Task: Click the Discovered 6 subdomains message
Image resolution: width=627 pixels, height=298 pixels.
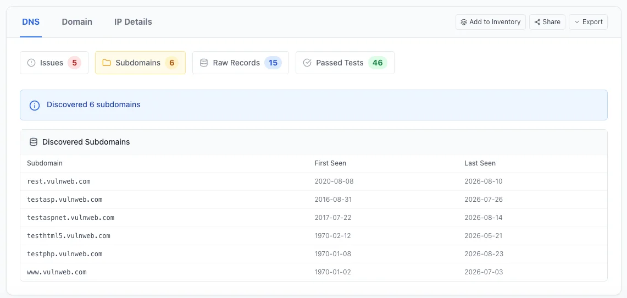Action: pyautogui.click(x=93, y=105)
